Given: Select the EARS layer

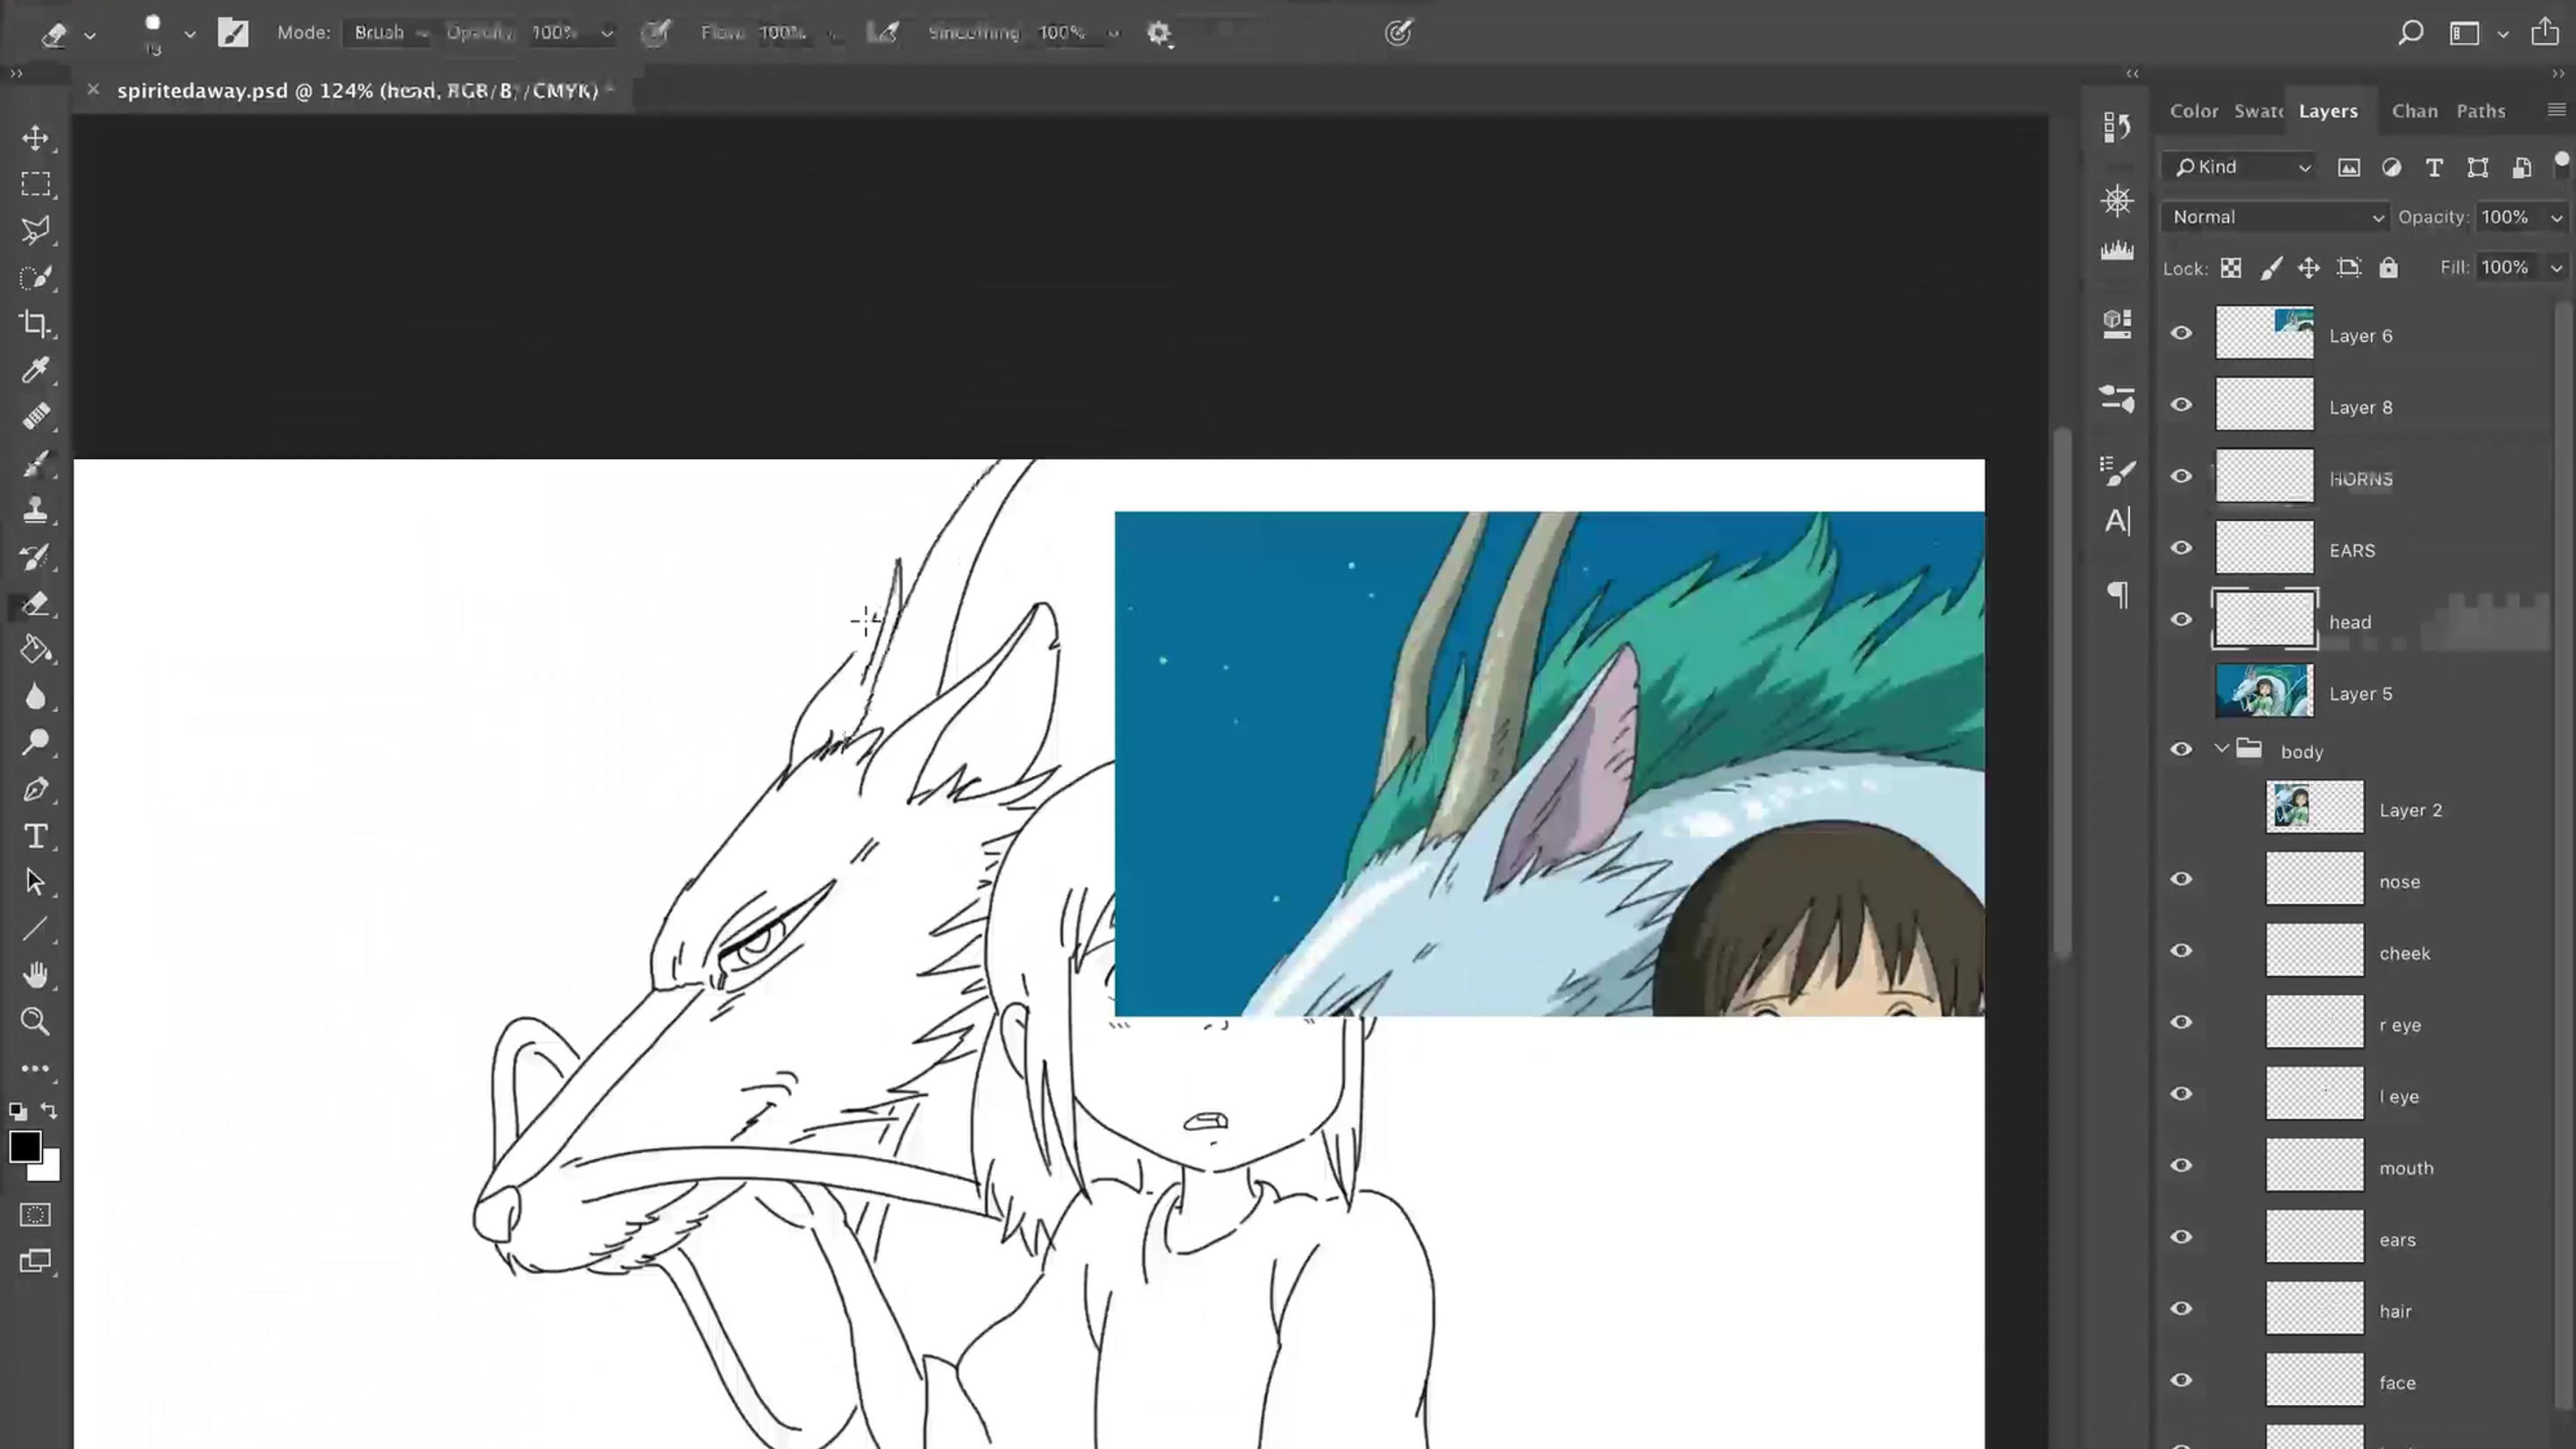Looking at the screenshot, I should tap(2351, 550).
